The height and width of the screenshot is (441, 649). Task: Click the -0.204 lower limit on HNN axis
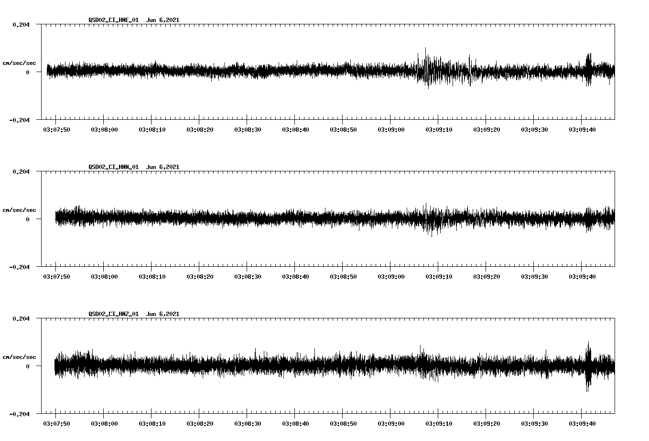[19, 267]
